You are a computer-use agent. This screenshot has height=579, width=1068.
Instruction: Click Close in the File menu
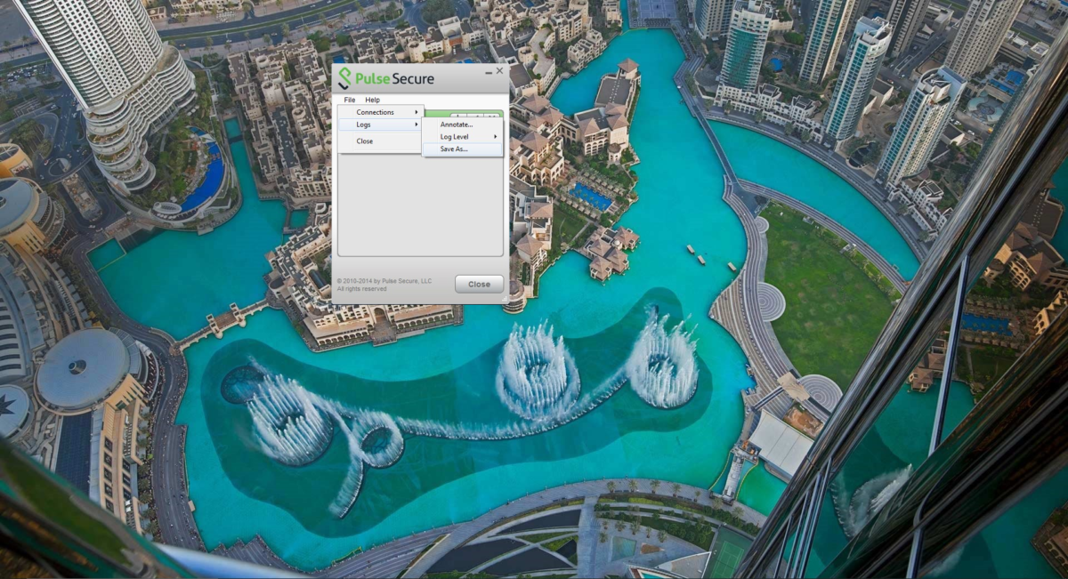point(365,141)
